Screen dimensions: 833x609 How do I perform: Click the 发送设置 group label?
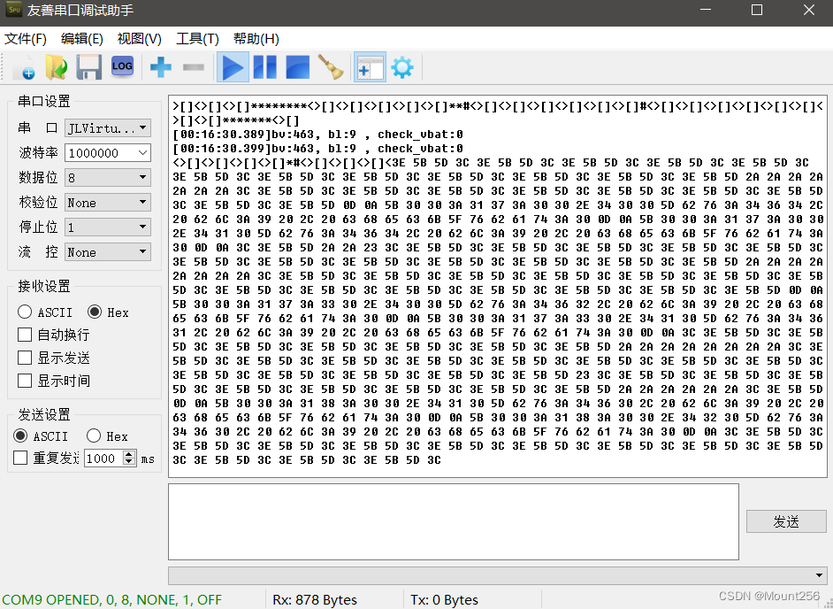(44, 414)
